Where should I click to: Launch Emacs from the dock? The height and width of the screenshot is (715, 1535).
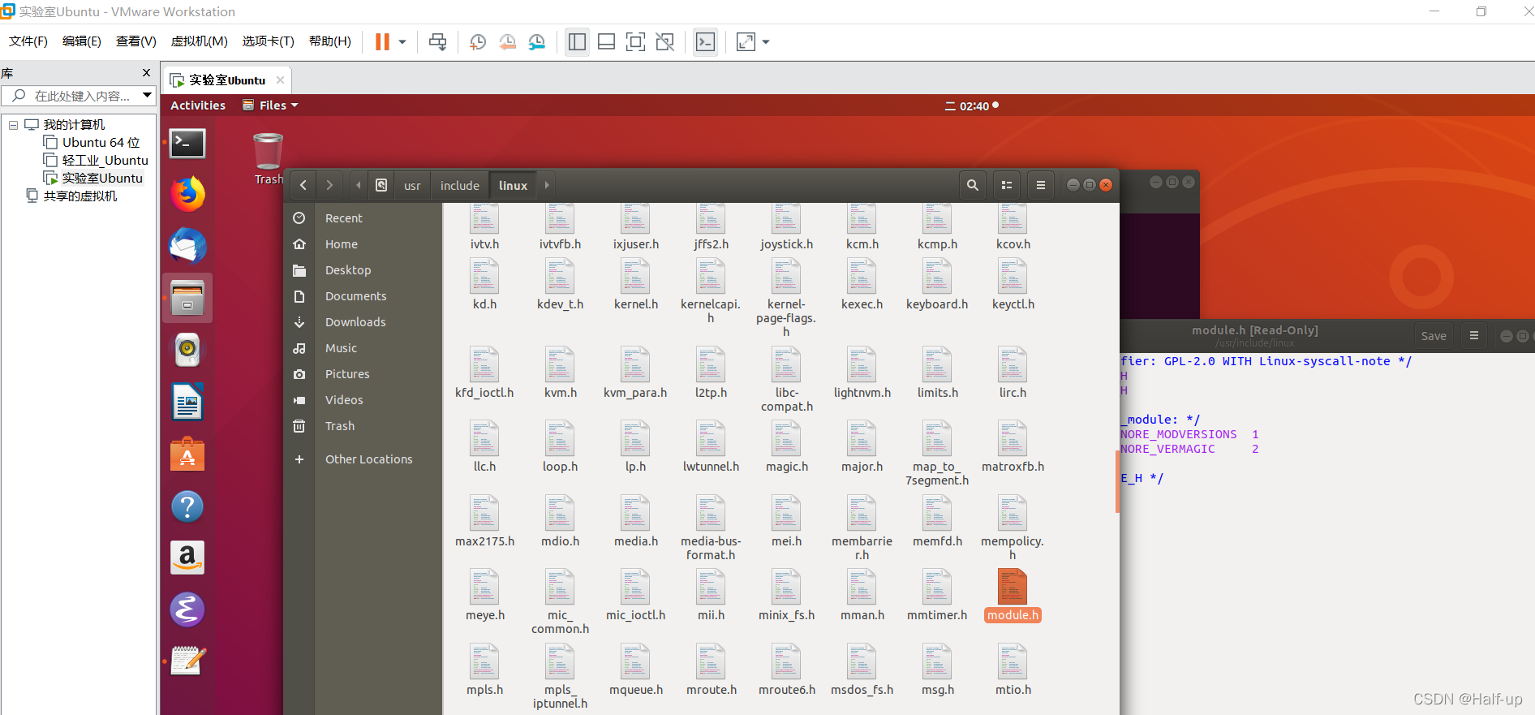tap(187, 609)
